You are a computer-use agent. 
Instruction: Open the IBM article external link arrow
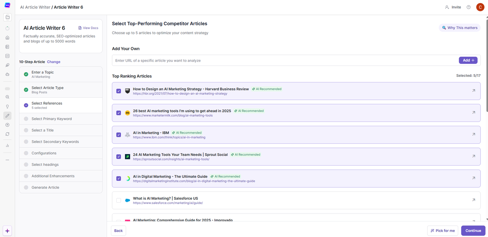(x=474, y=134)
